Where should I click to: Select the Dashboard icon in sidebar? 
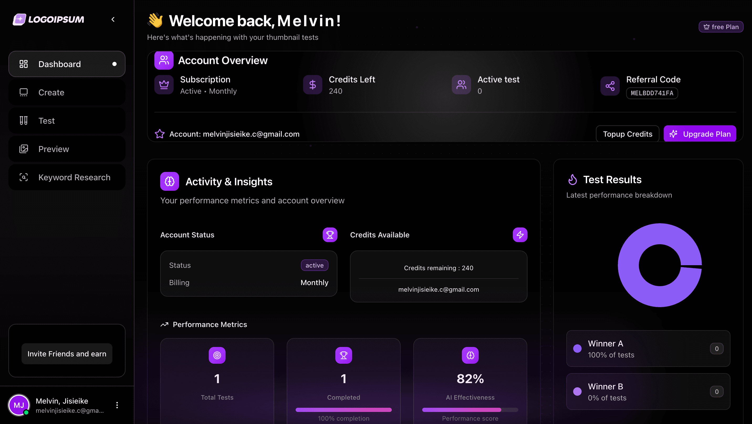pyautogui.click(x=23, y=64)
